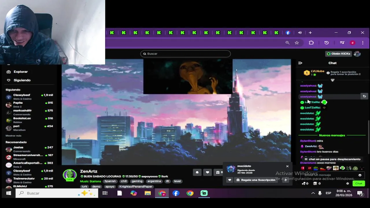Click the green Chat send button
This screenshot has width=370, height=208.
pyautogui.click(x=359, y=183)
